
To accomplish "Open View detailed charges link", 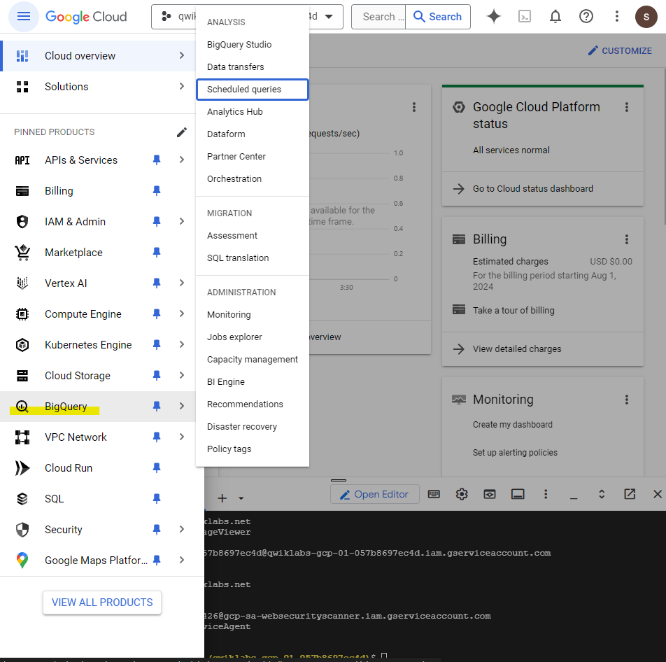I will pos(517,349).
